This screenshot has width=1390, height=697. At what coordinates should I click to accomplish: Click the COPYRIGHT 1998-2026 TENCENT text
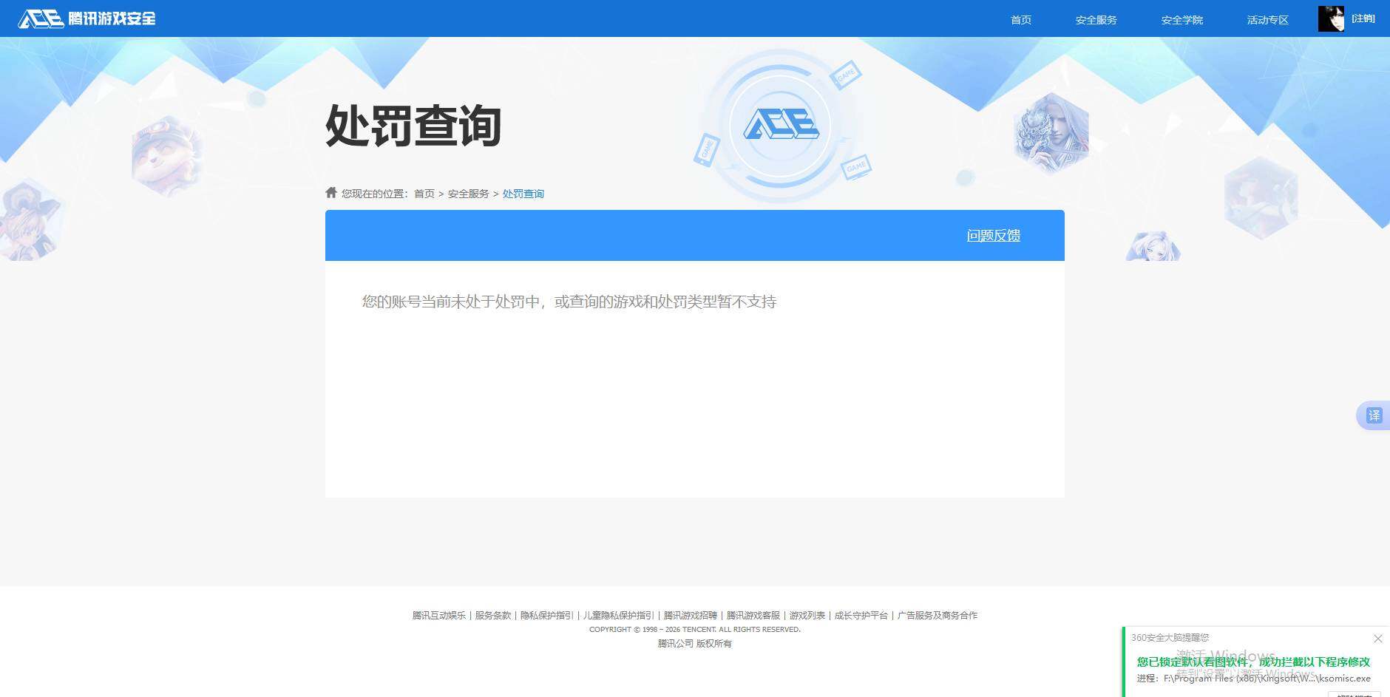[695, 630]
